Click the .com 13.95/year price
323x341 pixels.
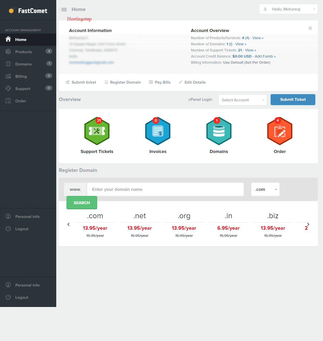(x=95, y=228)
